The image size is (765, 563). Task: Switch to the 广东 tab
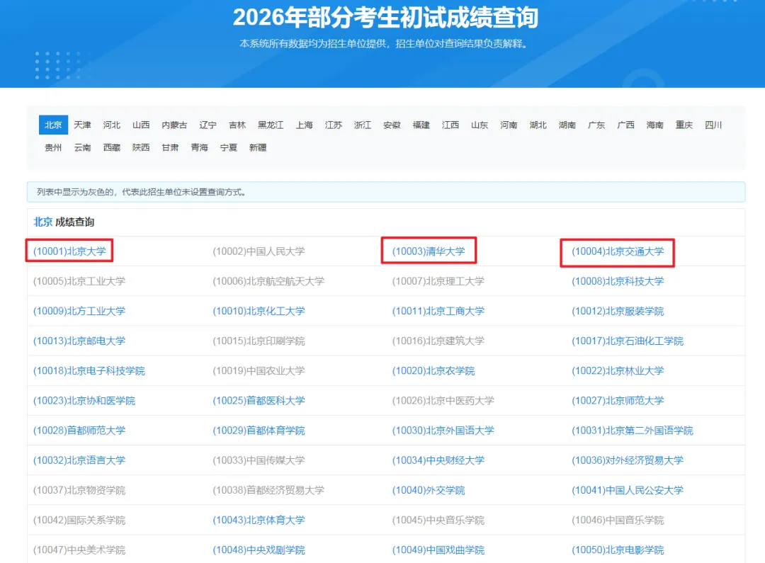point(596,125)
